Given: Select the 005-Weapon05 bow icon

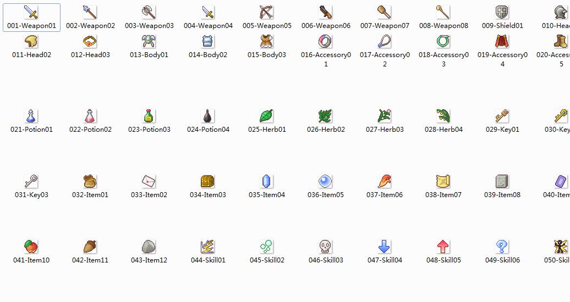Looking at the screenshot, I should click(267, 12).
